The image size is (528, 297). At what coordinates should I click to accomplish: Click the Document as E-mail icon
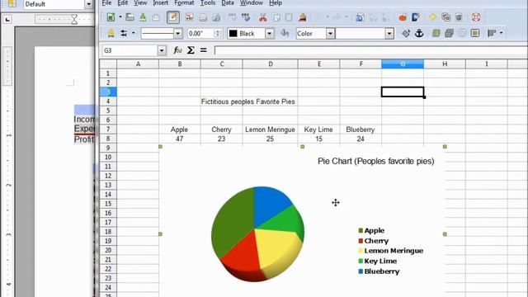(156, 17)
